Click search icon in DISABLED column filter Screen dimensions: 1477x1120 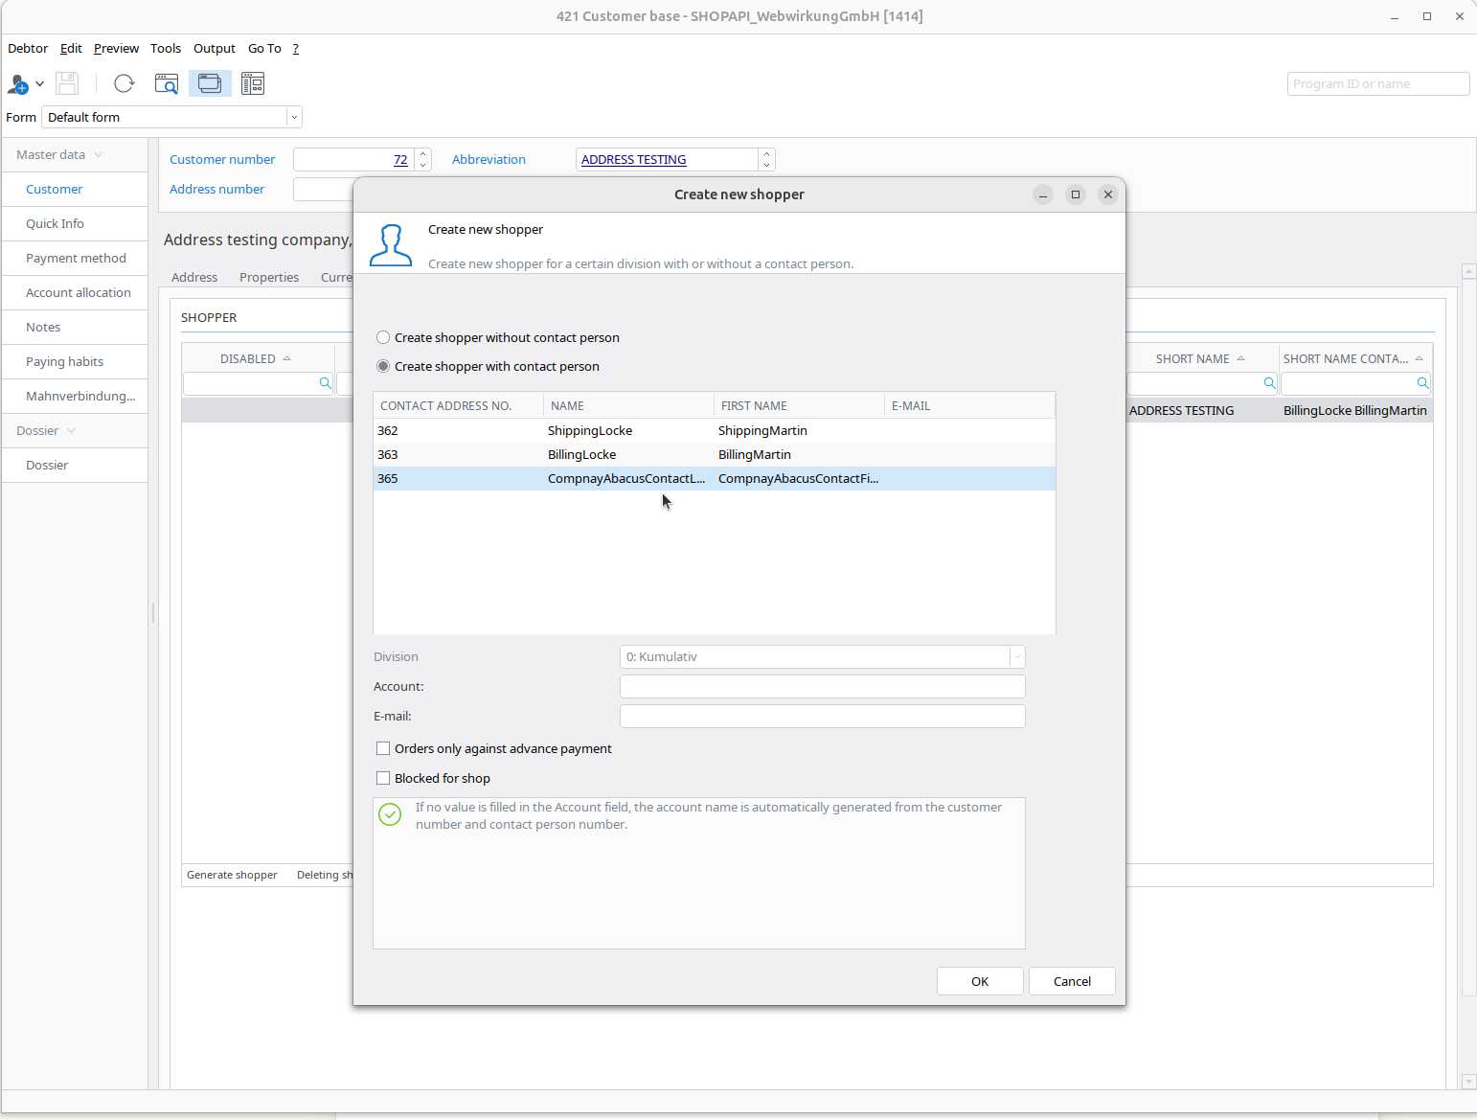pos(325,383)
